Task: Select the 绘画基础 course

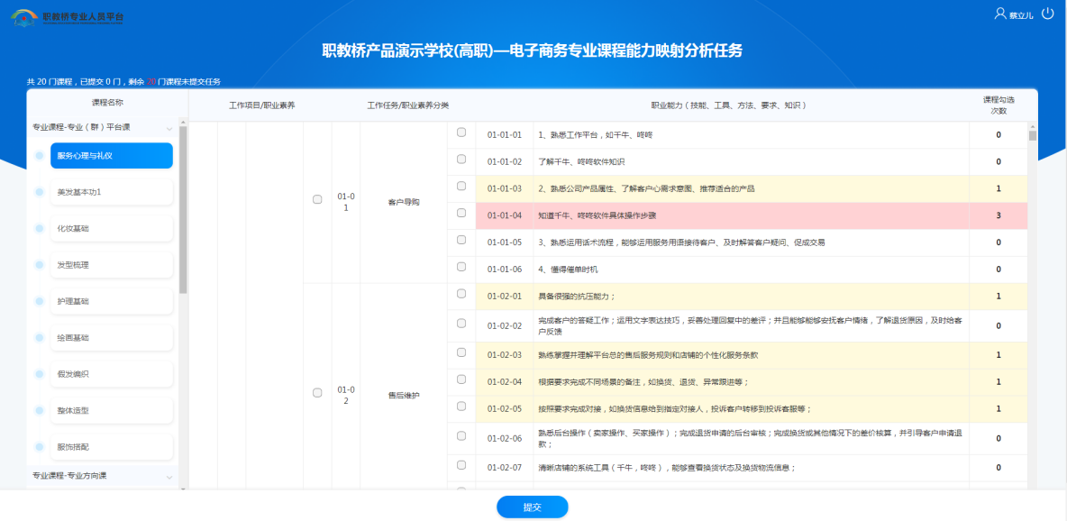Action: [112, 338]
